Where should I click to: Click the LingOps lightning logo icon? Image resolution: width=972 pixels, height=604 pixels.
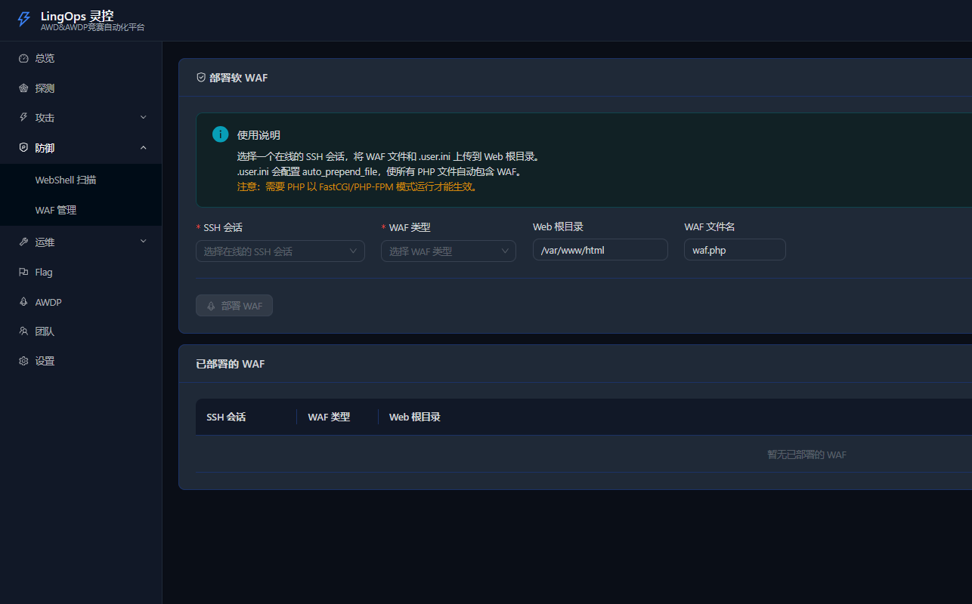click(x=24, y=20)
